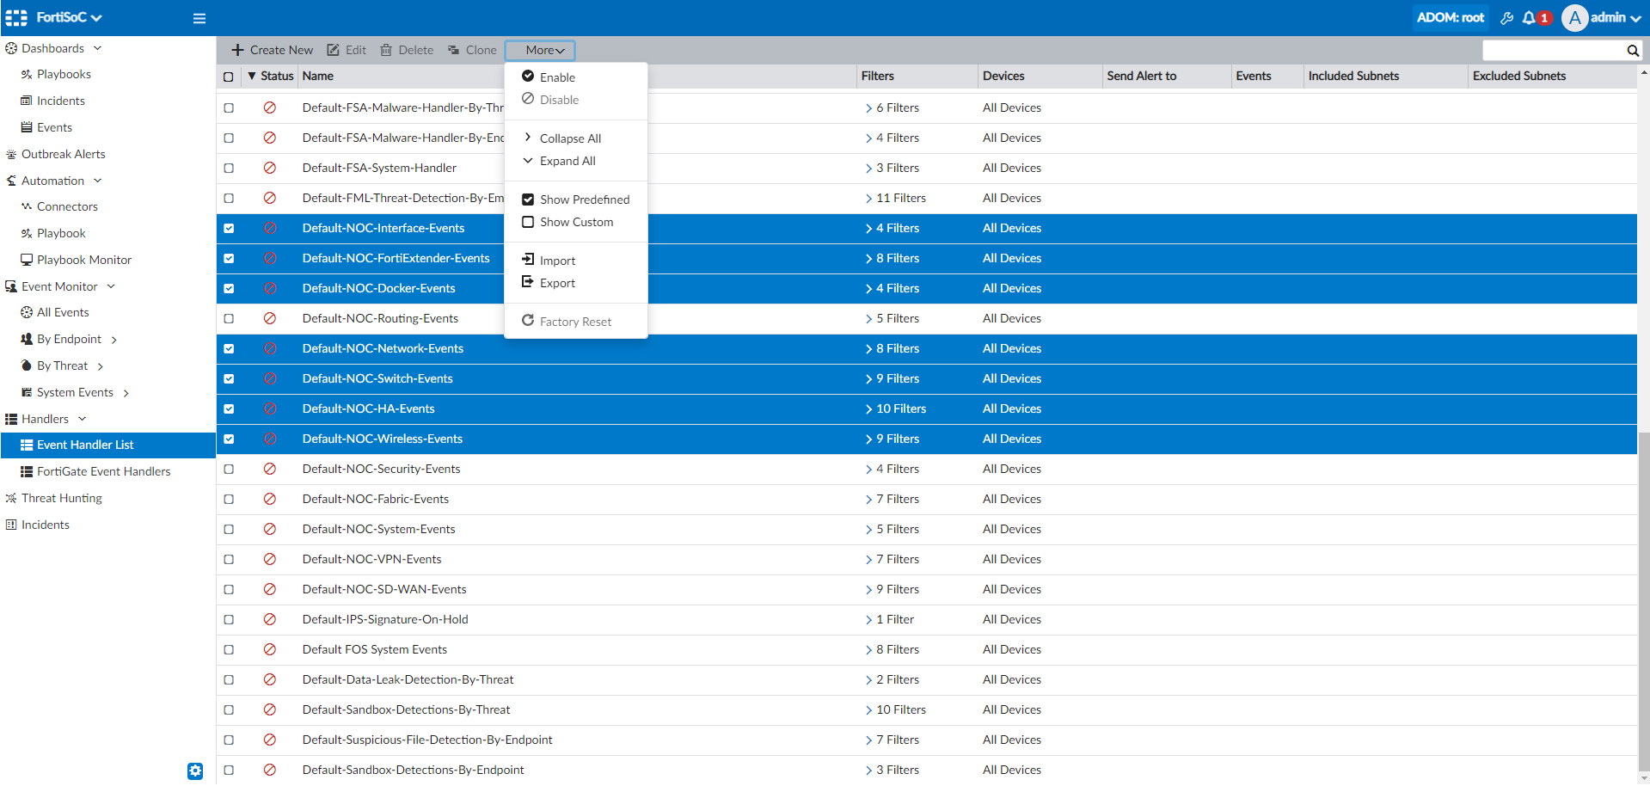Click the Edit toolbar button
1650x786 pixels.
pos(347,50)
